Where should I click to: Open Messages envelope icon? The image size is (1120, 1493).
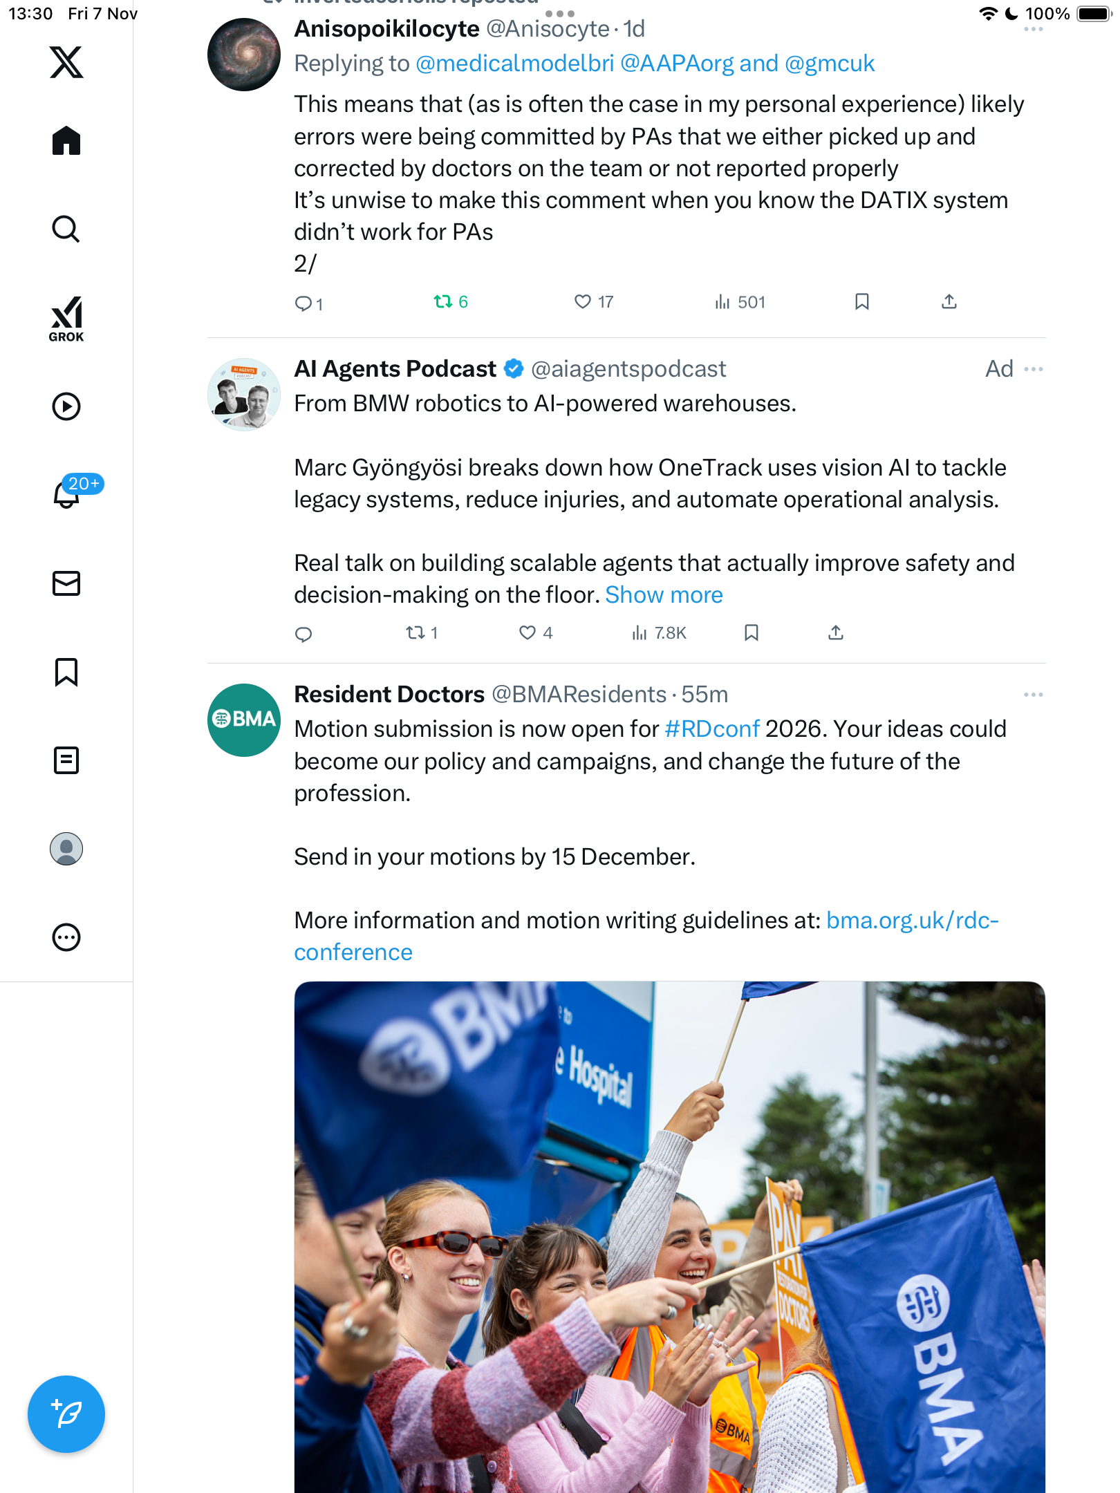pyautogui.click(x=66, y=583)
